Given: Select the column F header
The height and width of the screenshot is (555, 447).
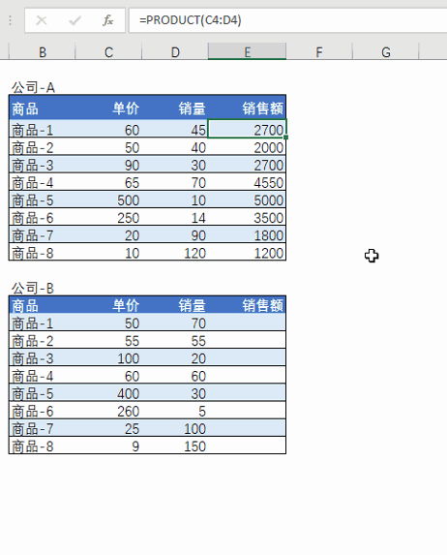Looking at the screenshot, I should [319, 52].
